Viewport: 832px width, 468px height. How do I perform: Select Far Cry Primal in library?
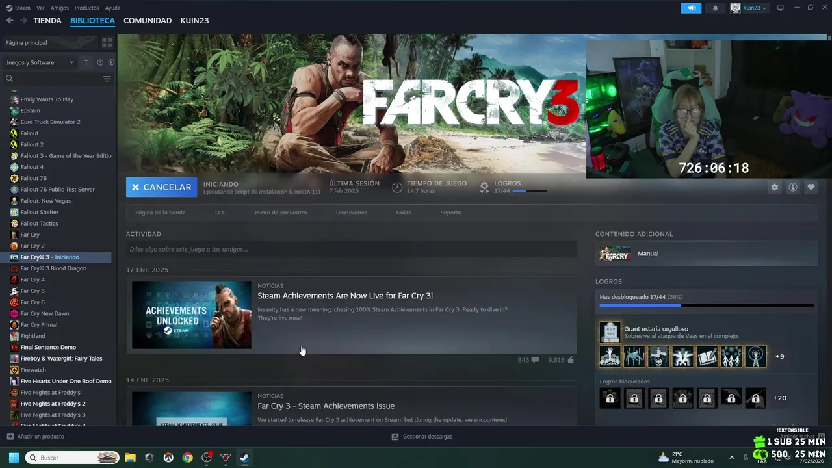(39, 325)
